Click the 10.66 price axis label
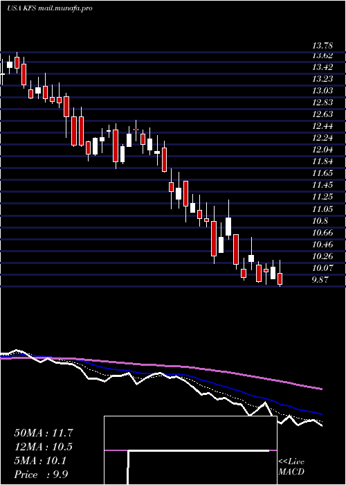Viewport: 346px width, 485px height. [322, 233]
